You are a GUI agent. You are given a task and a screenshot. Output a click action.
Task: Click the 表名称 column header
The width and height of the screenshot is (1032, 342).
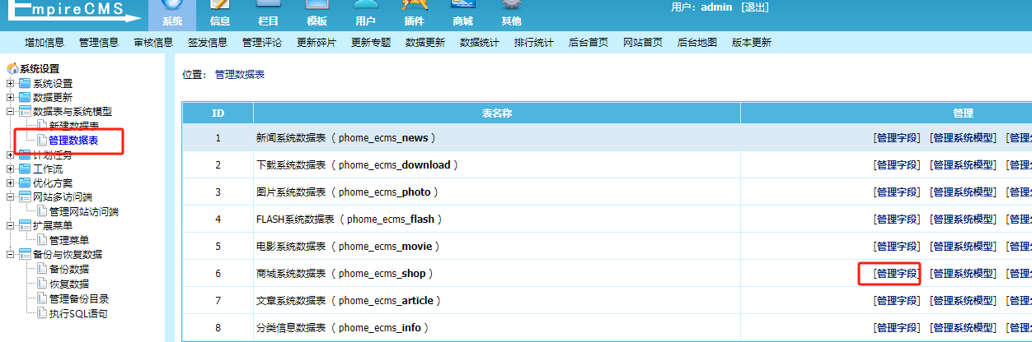(497, 113)
